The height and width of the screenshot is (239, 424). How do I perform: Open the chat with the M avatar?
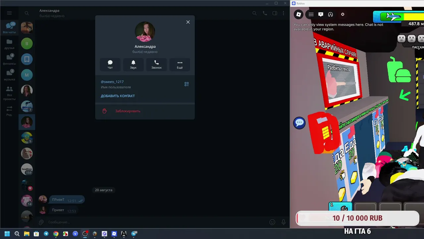(27, 75)
